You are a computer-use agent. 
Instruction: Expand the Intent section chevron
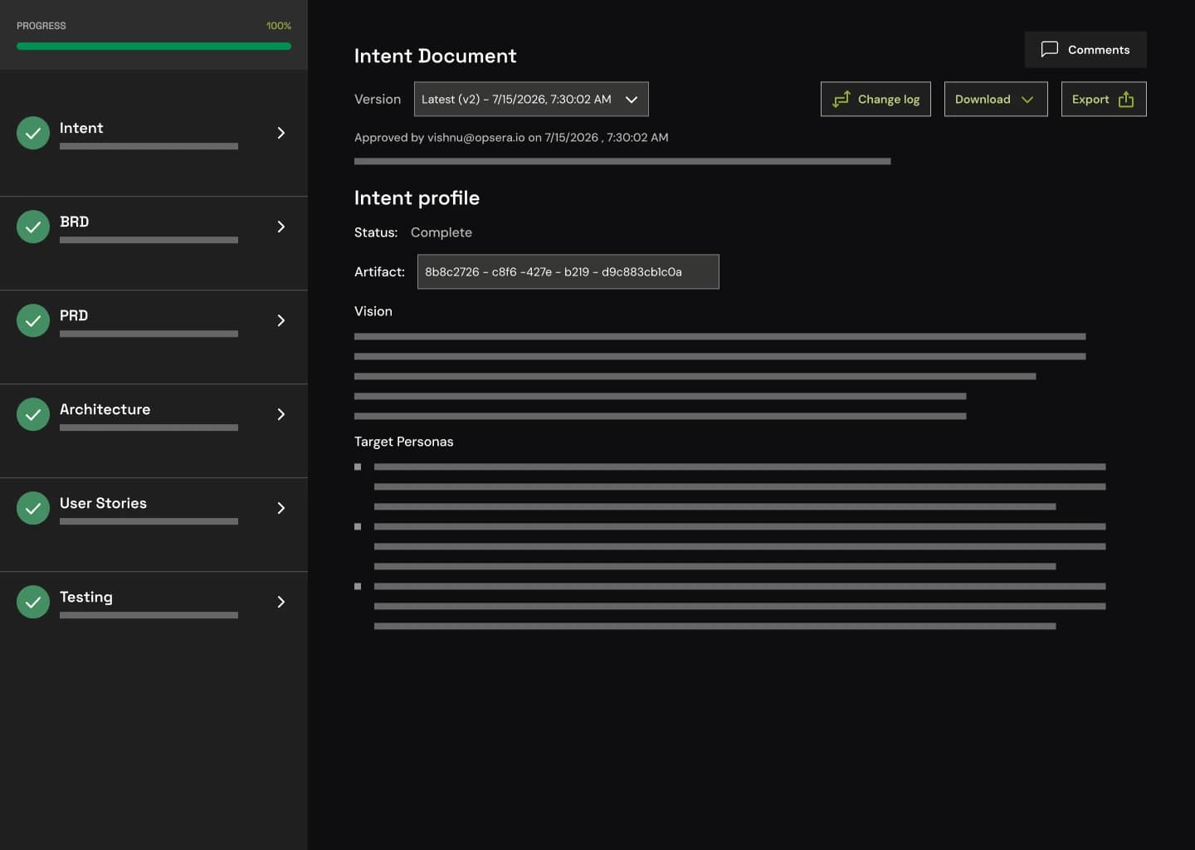click(x=281, y=133)
